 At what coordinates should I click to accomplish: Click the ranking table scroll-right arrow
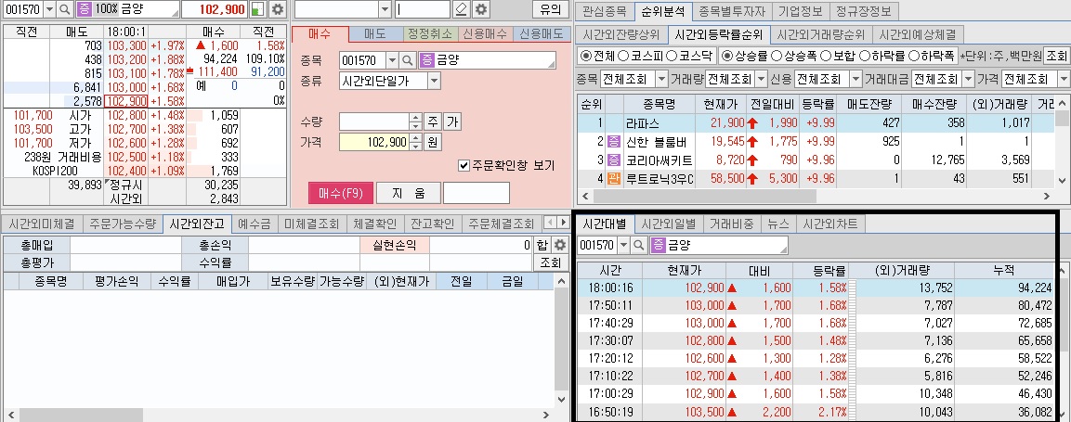pyautogui.click(x=1048, y=196)
